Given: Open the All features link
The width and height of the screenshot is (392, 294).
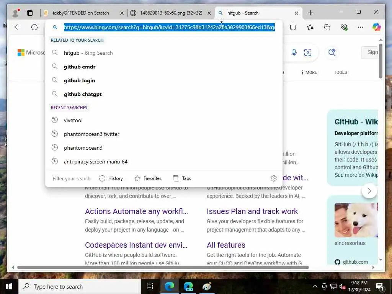Looking at the screenshot, I should click(x=226, y=245).
